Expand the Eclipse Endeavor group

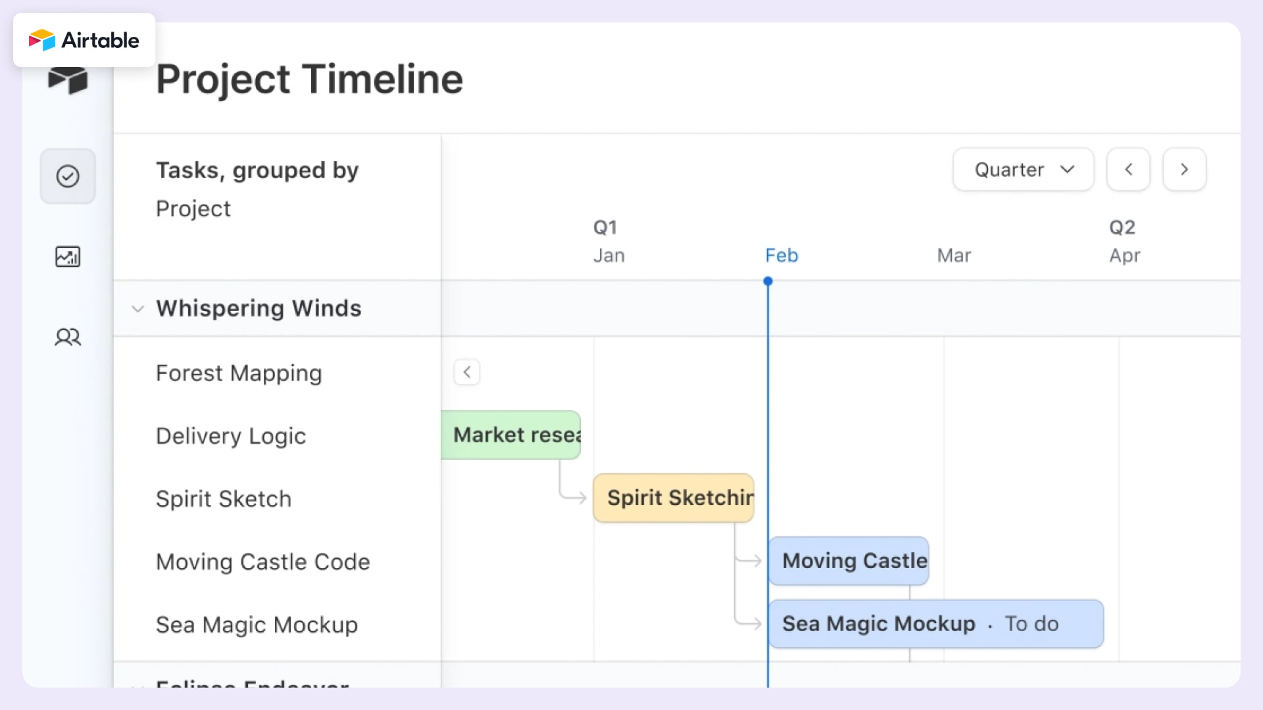[x=137, y=688]
